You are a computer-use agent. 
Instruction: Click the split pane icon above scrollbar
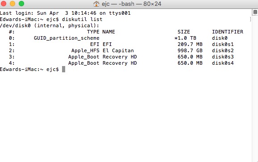pyautogui.click(x=255, y=12)
